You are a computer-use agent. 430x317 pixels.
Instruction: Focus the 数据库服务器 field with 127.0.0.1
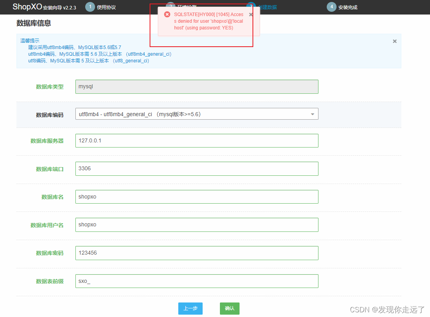click(x=197, y=140)
